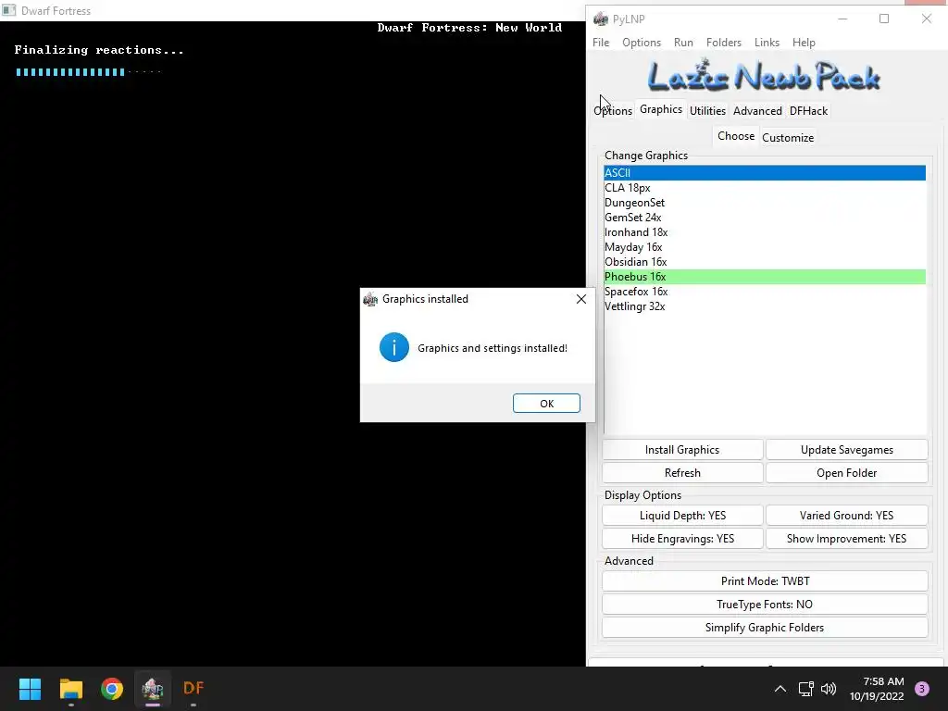The height and width of the screenshot is (711, 948).
Task: Toggle Hide Engravings: YES setting
Action: (682, 539)
